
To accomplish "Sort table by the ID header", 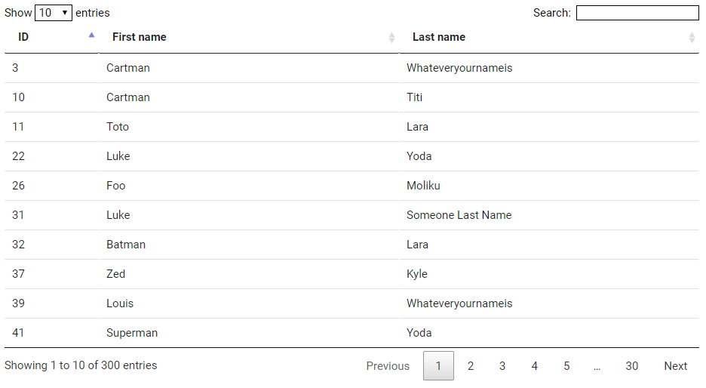I will coord(24,37).
